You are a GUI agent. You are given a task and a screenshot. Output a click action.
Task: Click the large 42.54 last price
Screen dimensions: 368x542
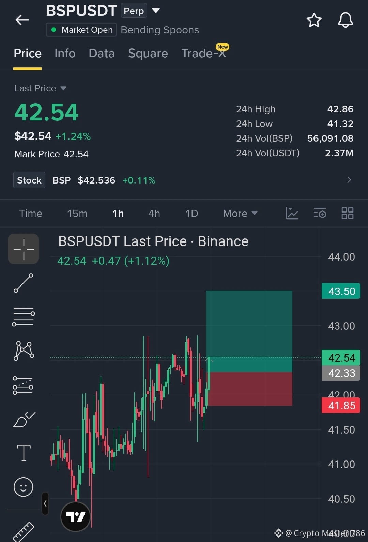tap(46, 112)
